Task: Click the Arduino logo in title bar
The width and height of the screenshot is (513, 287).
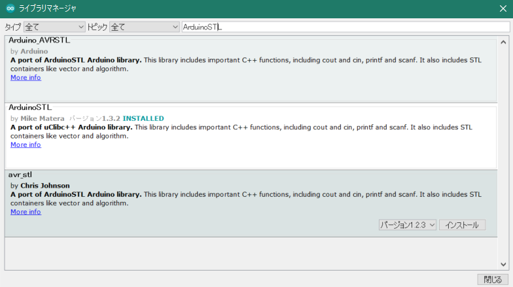Action: click(x=10, y=8)
